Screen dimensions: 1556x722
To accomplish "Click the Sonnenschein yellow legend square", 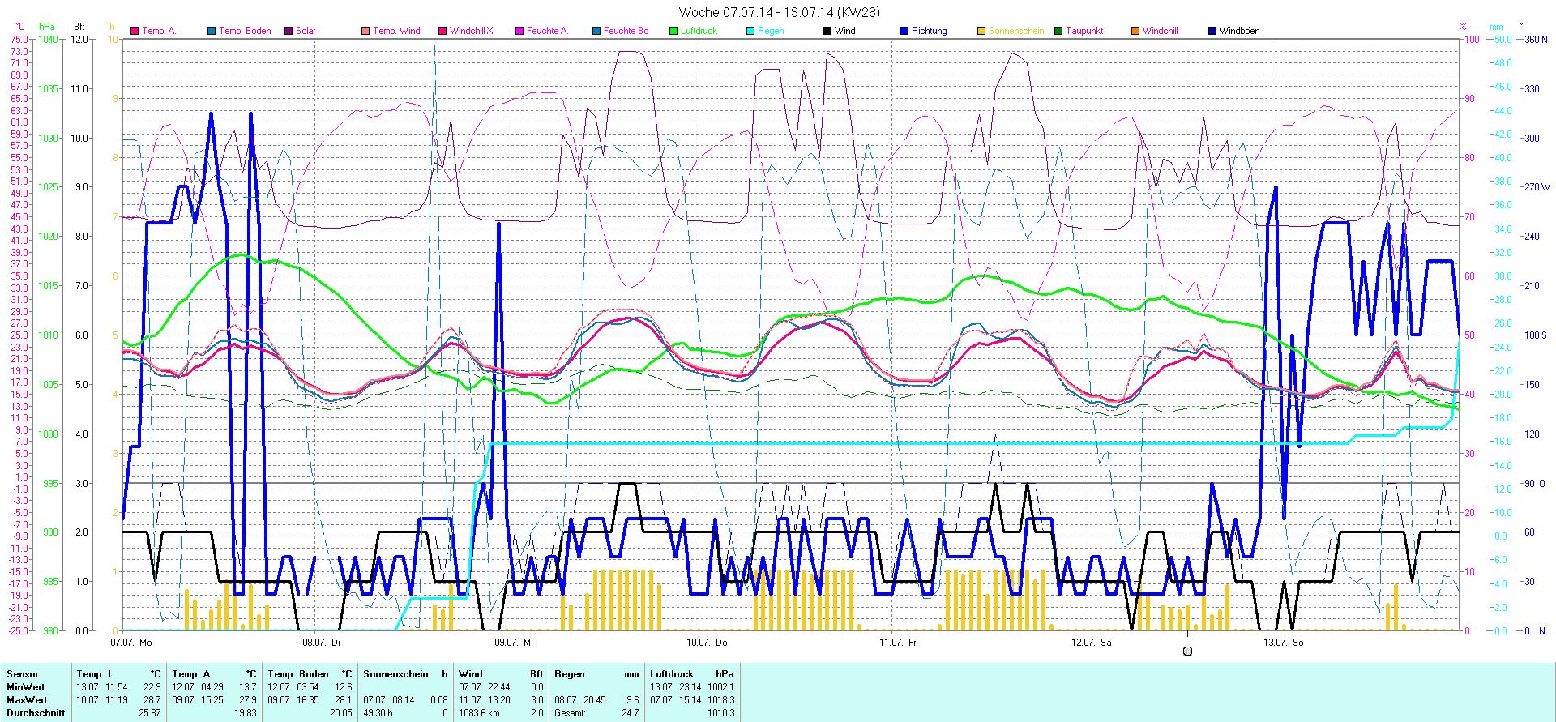I will [981, 31].
